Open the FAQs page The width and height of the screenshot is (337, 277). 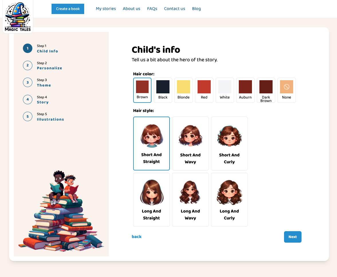pyautogui.click(x=152, y=9)
